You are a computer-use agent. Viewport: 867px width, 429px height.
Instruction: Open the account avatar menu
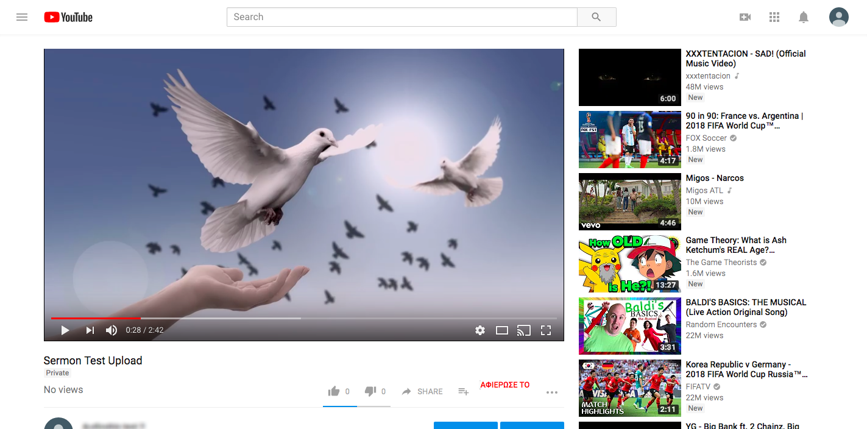[839, 17]
